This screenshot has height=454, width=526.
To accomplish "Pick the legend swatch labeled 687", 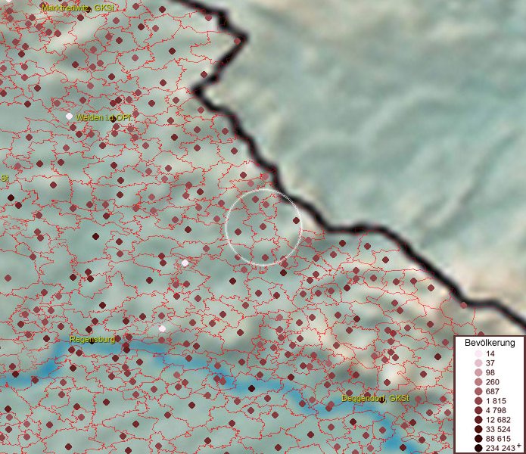I will click(478, 391).
